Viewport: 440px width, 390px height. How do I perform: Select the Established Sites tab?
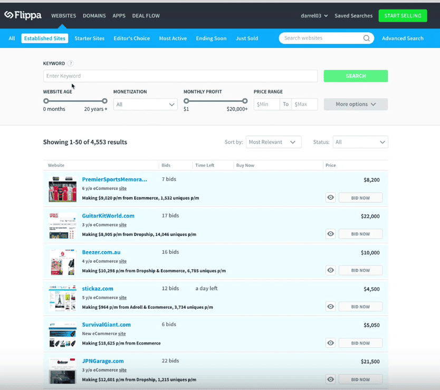(x=45, y=38)
